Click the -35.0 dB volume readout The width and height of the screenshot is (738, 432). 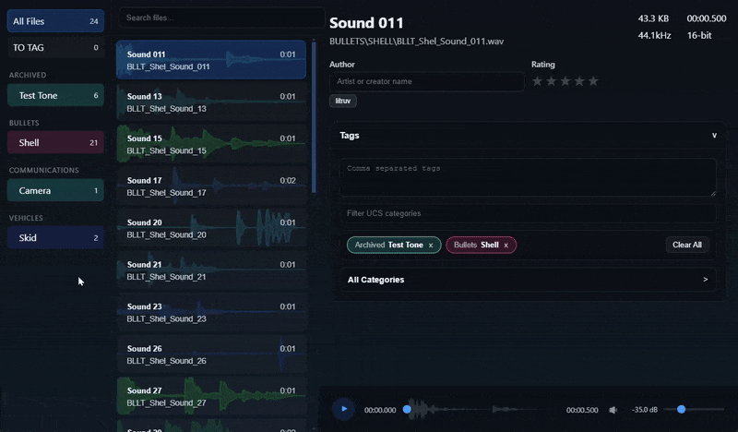click(x=644, y=410)
